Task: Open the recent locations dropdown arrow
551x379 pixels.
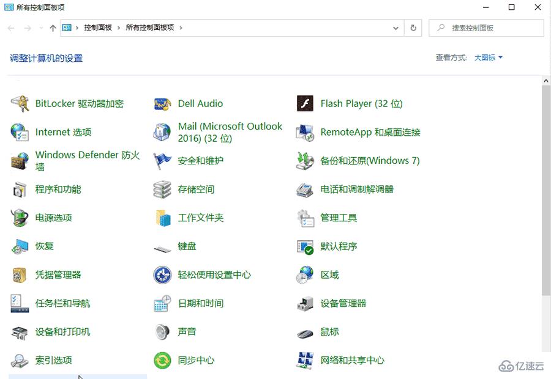Action: [41, 28]
